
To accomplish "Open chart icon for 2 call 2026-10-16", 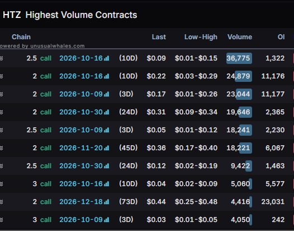I will tap(107, 76).
